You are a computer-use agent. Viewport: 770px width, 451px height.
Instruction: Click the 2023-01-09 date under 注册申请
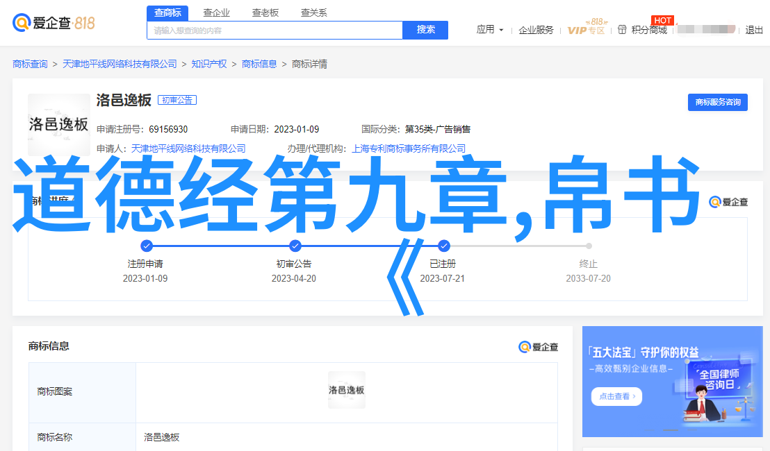click(x=145, y=278)
